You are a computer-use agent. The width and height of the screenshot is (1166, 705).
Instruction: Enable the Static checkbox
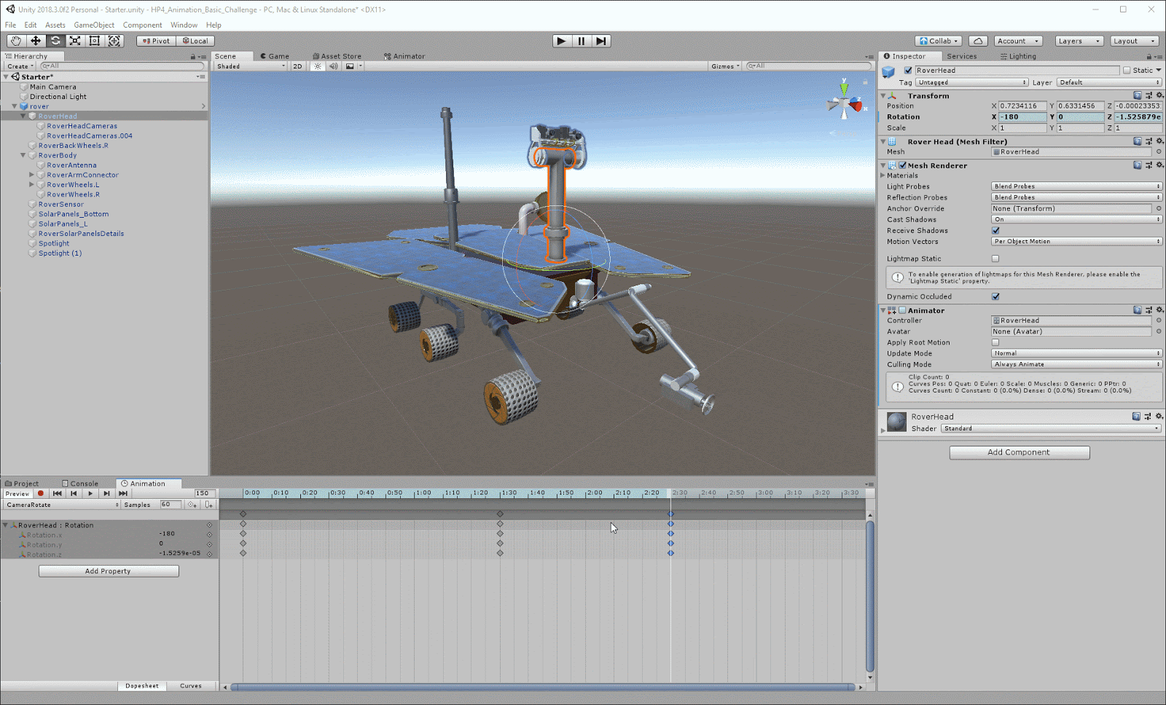[1127, 71]
